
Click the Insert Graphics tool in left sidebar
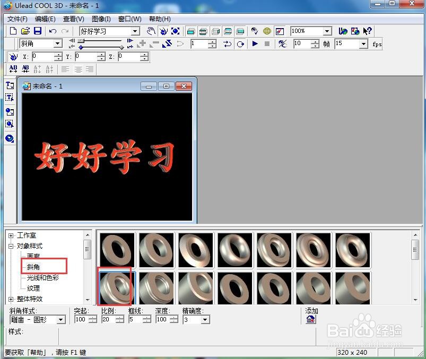tap(10, 111)
